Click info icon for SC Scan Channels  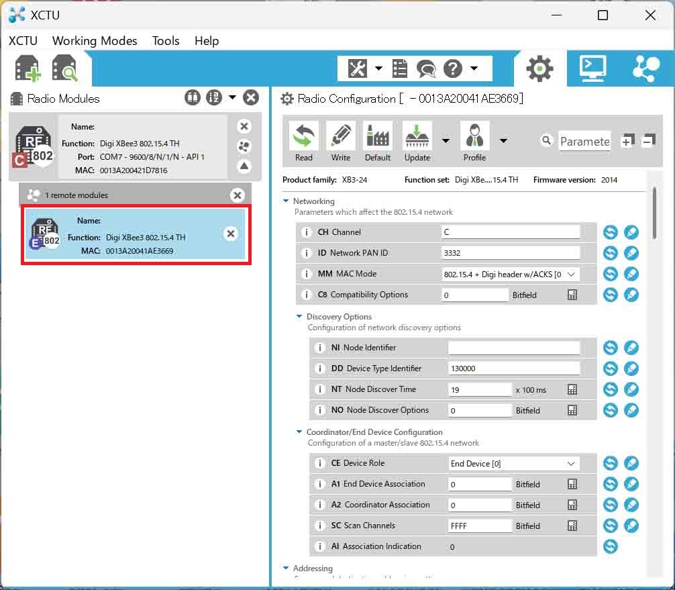coord(319,526)
